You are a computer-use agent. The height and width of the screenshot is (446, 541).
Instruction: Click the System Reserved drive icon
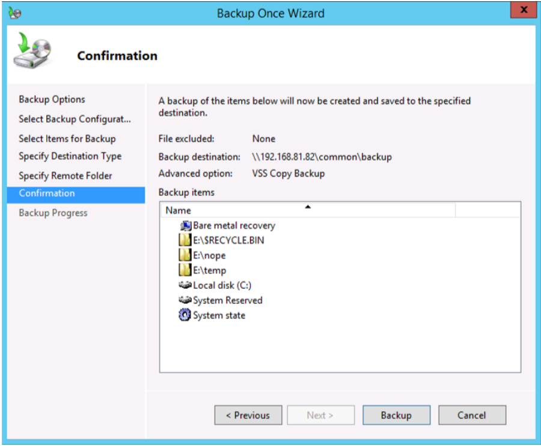[185, 300]
